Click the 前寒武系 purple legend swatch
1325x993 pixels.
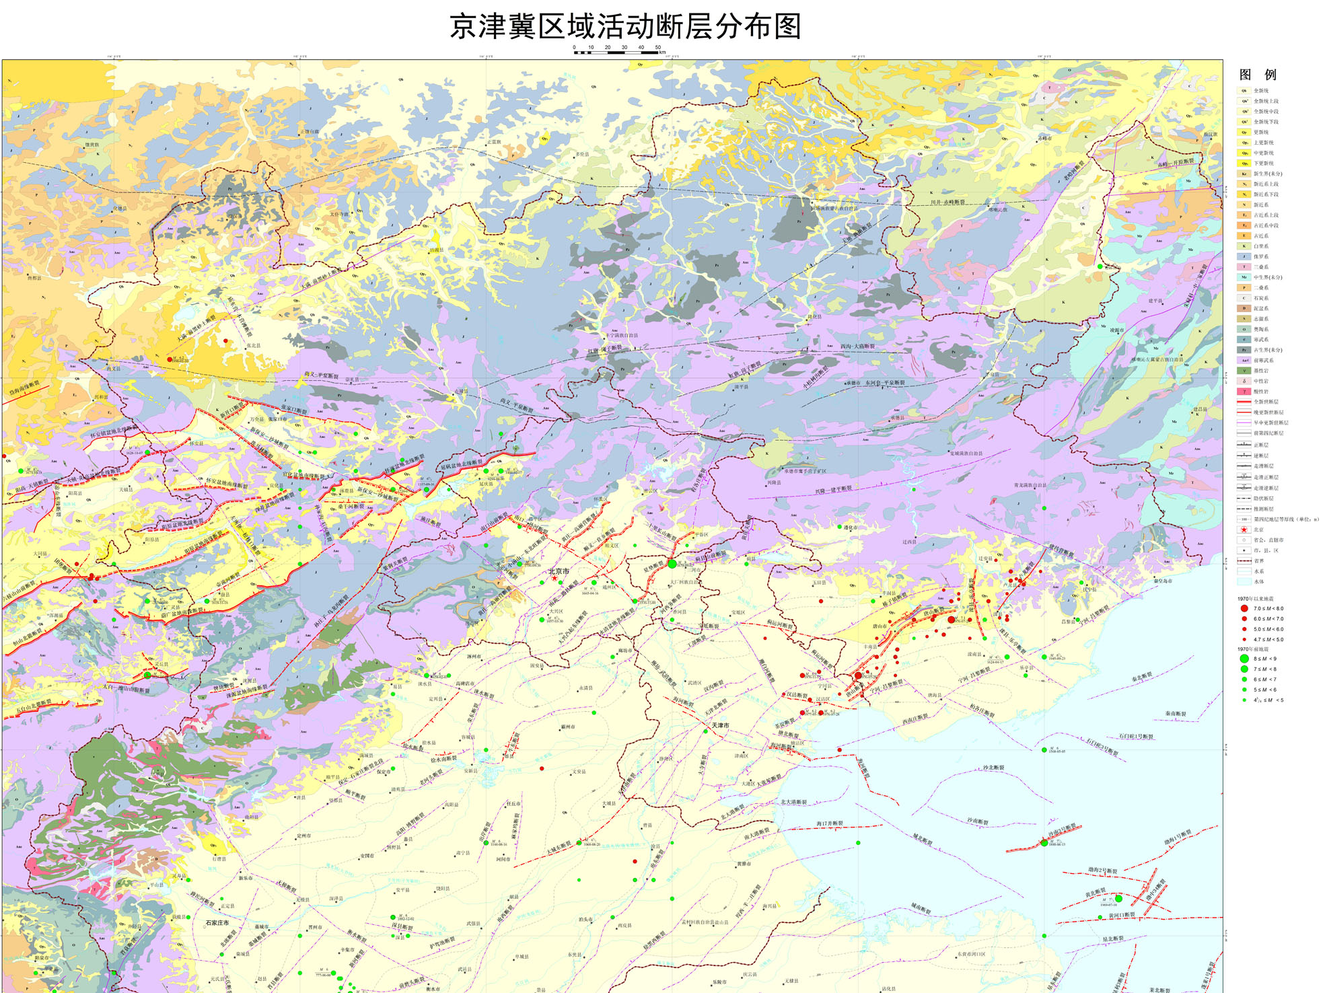coord(1244,360)
